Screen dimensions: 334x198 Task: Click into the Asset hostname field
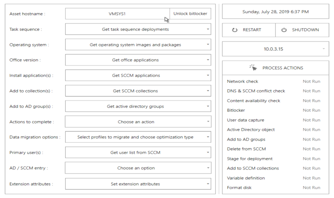pyautogui.click(x=117, y=14)
